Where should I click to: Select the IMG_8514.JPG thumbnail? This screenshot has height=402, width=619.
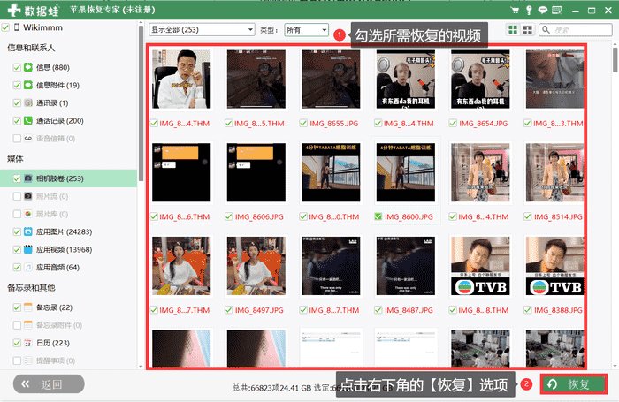[554, 172]
